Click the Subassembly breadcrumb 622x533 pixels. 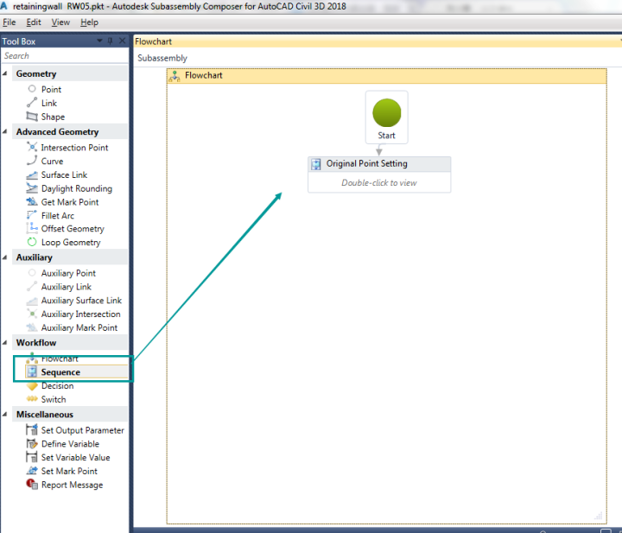click(162, 58)
